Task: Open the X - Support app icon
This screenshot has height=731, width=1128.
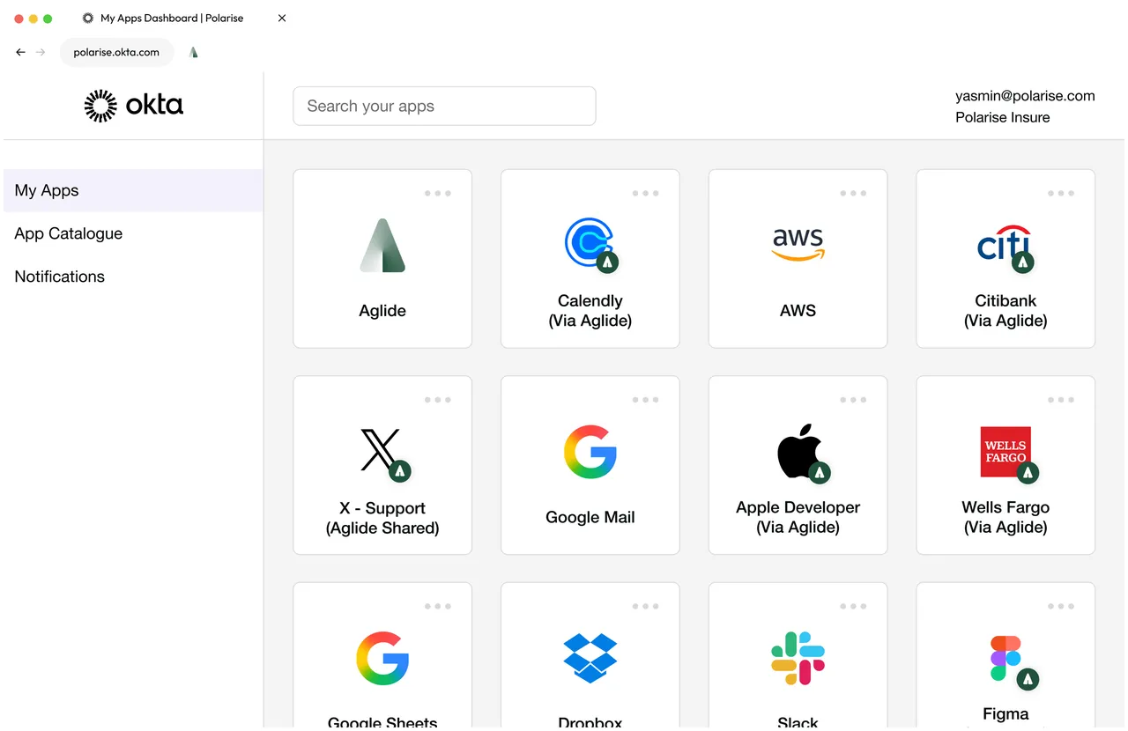Action: pyautogui.click(x=381, y=451)
